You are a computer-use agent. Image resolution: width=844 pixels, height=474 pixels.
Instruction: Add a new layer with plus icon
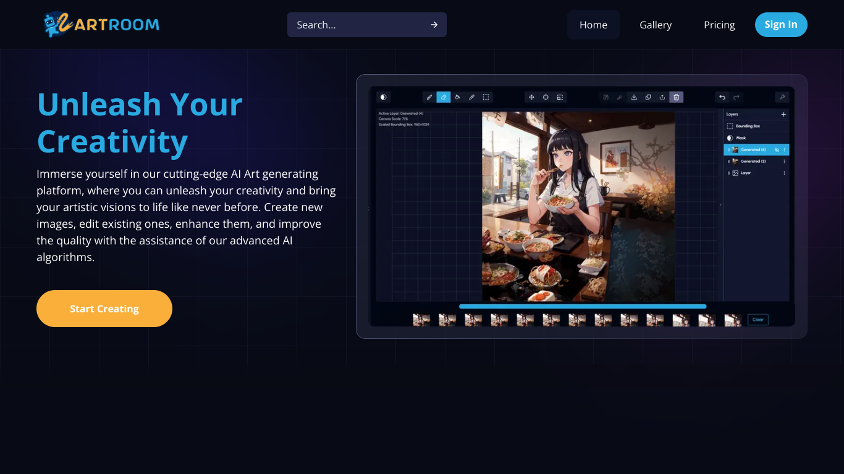(783, 114)
